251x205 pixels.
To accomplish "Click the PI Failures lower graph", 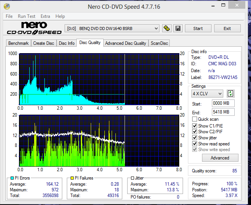I will 99,141.
